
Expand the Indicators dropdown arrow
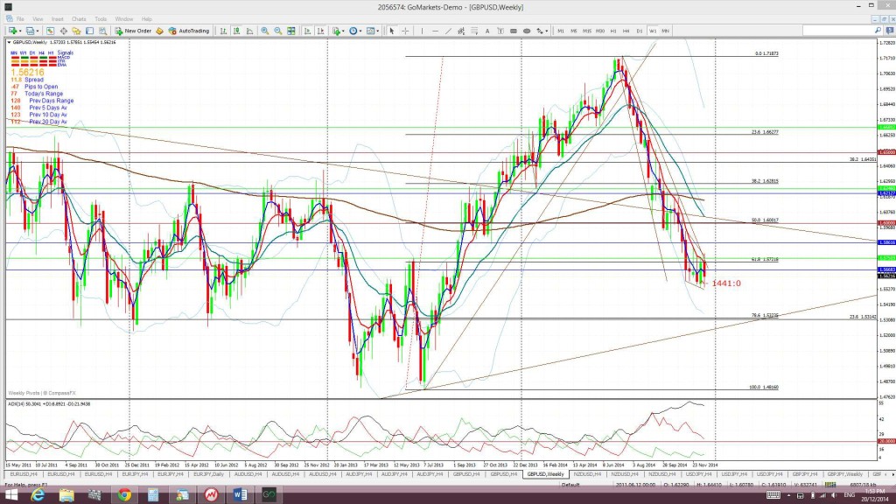click(343, 31)
